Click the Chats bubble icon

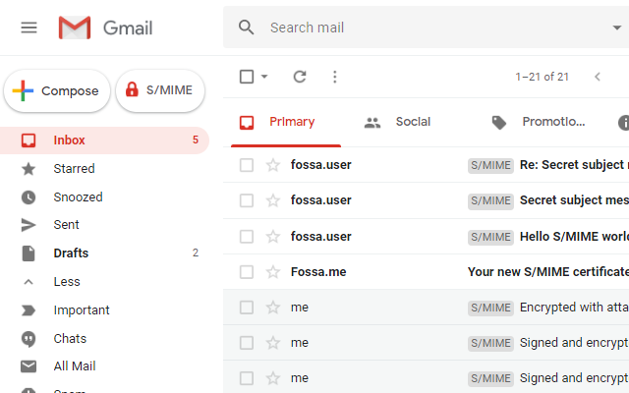point(29,339)
